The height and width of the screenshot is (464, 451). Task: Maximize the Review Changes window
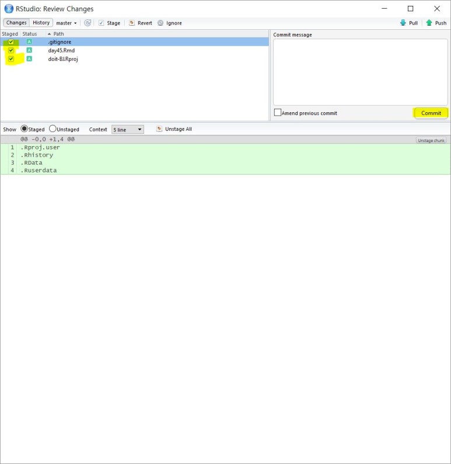(410, 9)
